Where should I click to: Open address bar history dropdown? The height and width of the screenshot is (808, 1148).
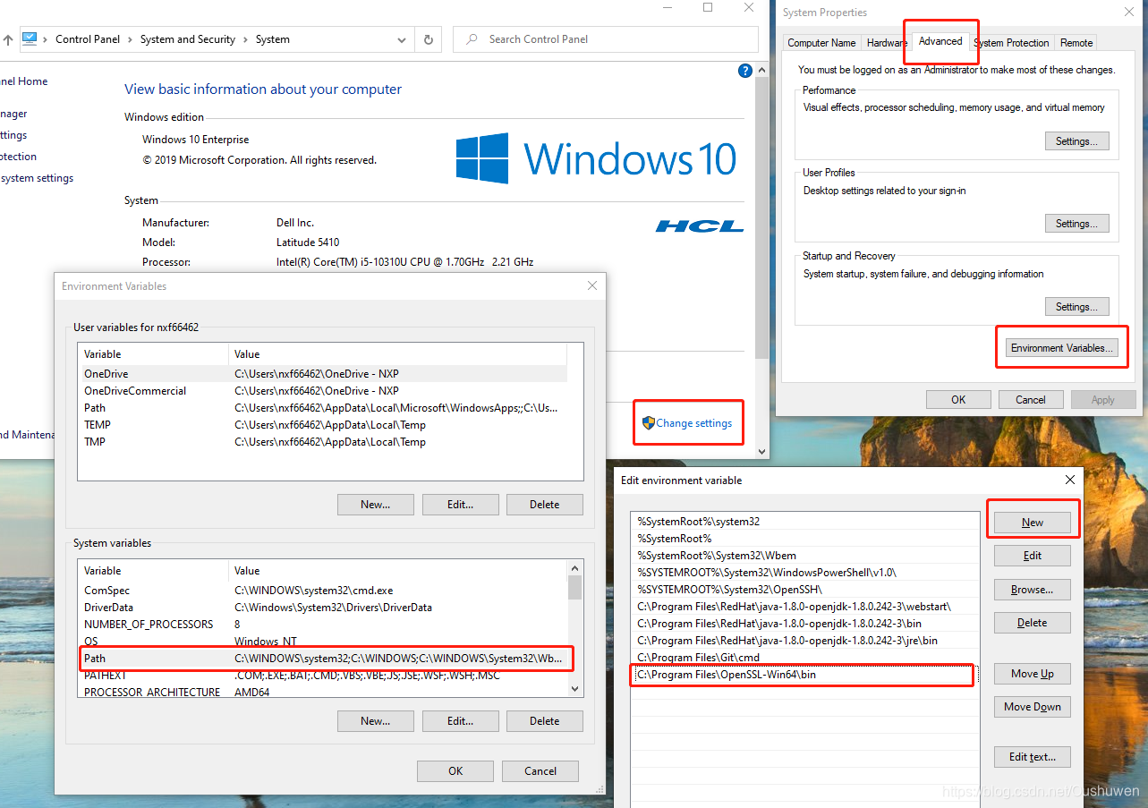click(403, 39)
